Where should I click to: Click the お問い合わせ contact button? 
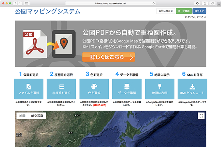click(165, 11)
